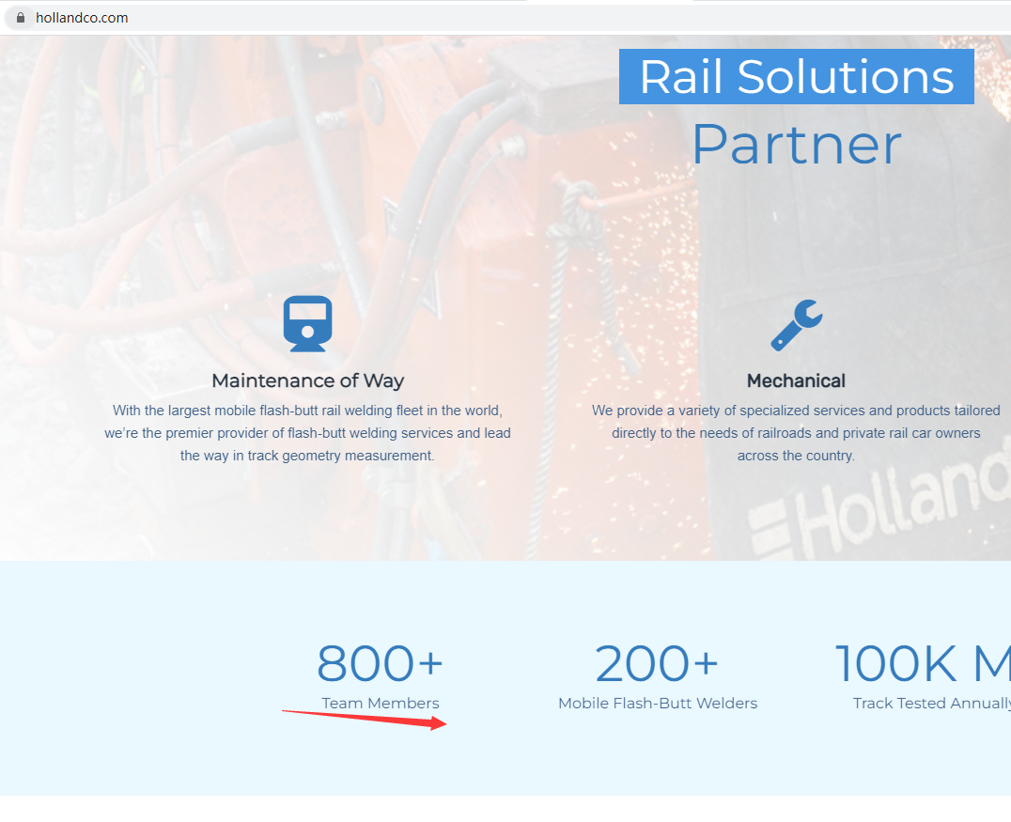Click the blue wrench icon
This screenshot has width=1011, height=822.
(x=796, y=326)
